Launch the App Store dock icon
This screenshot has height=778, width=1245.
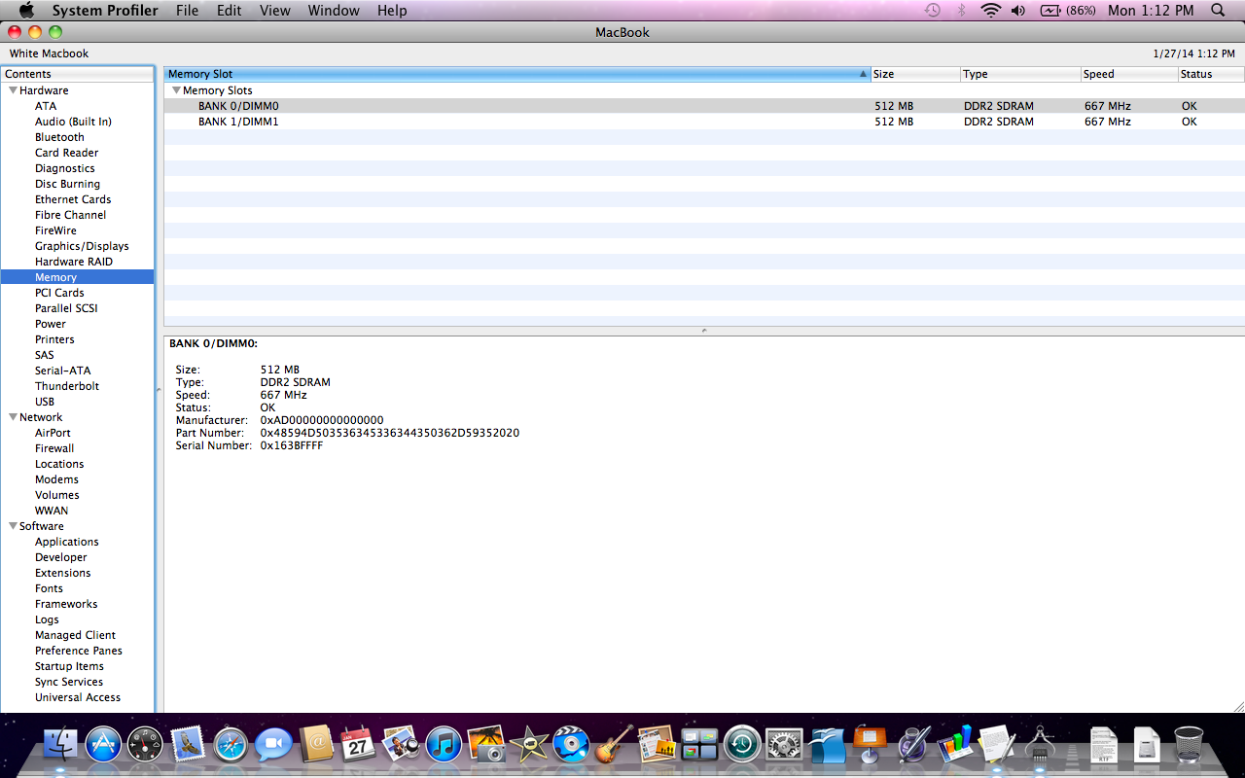[103, 746]
